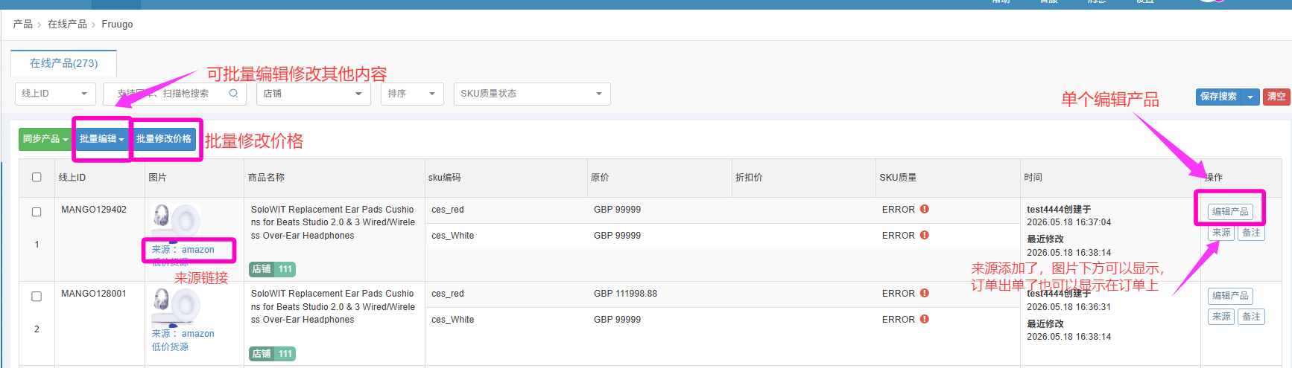Click the error icon for MANGO128001 ces_red row
This screenshot has height=368, width=1292.
pyautogui.click(x=925, y=294)
